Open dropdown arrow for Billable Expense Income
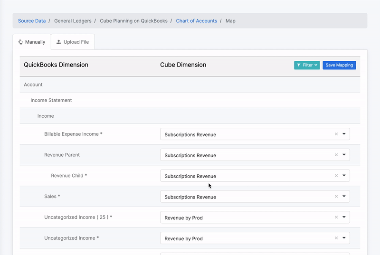Image resolution: width=380 pixels, height=255 pixels. [344, 134]
